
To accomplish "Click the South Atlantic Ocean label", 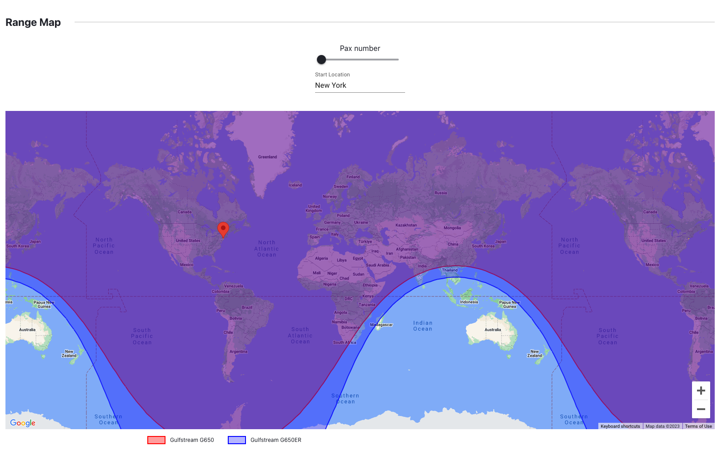I will [300, 336].
